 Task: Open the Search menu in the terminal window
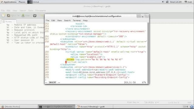click(67, 21)
